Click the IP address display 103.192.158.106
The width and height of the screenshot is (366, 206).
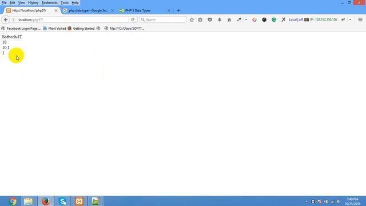[323, 19]
